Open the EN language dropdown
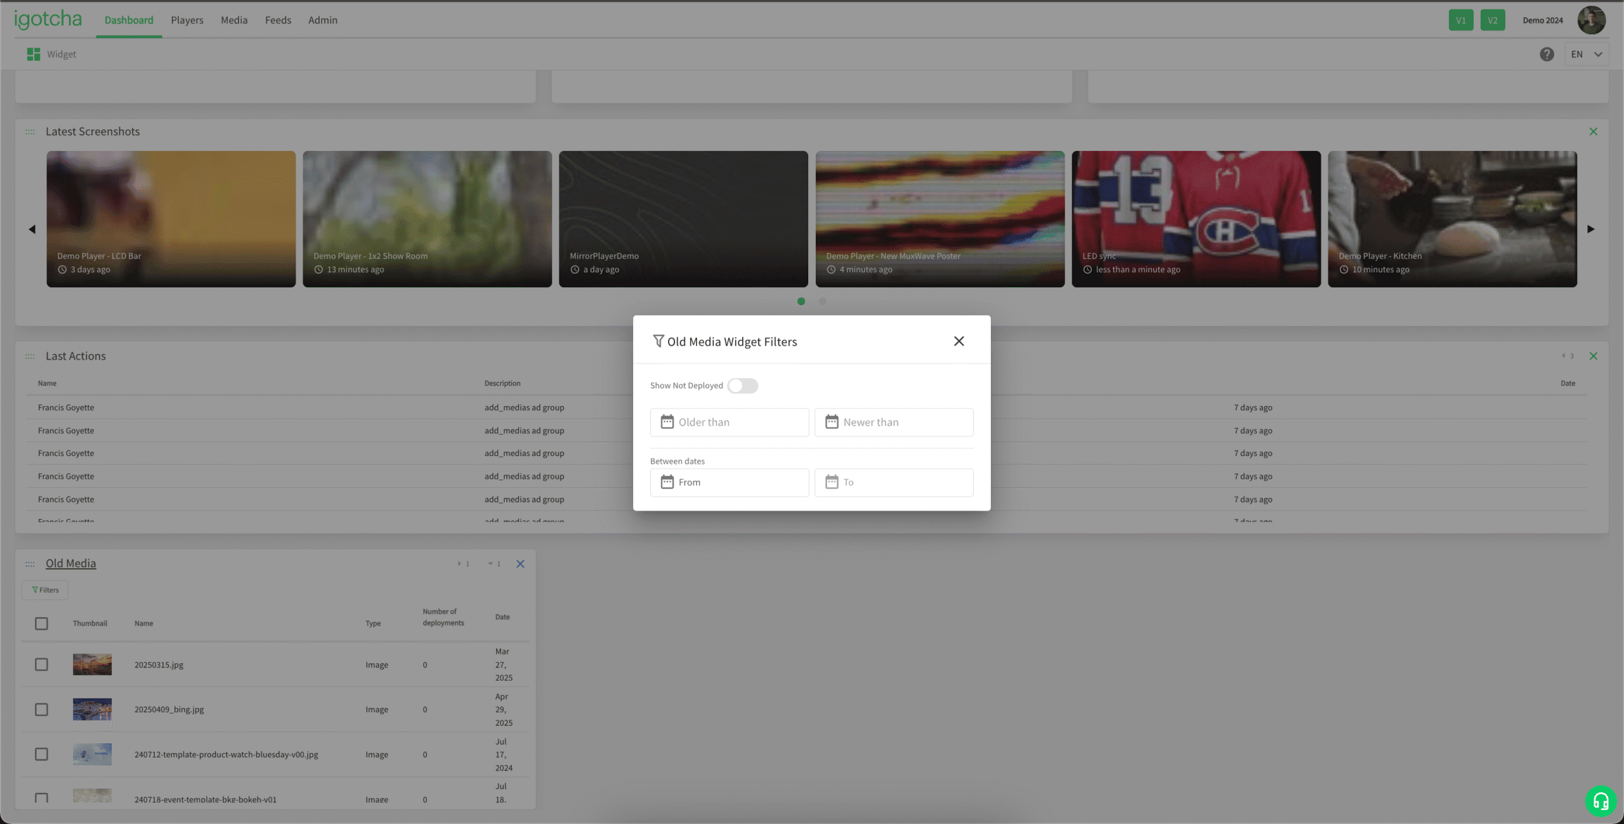 1587,55
